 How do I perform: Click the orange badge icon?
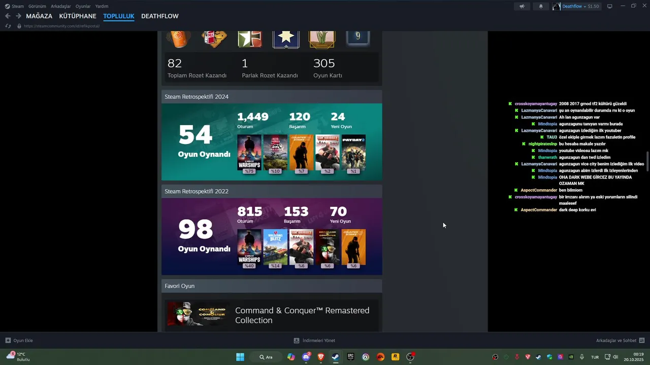tap(178, 39)
